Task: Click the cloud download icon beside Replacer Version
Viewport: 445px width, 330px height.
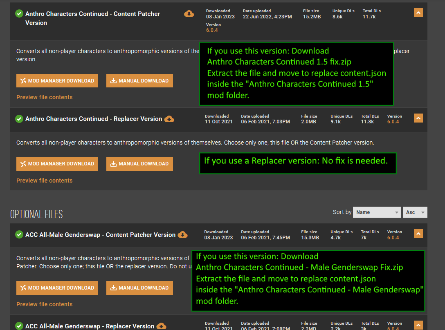Action: pos(169,119)
